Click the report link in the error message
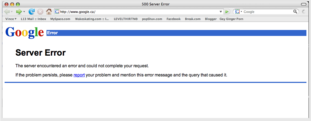The image size is (311, 121). pyautogui.click(x=79, y=75)
